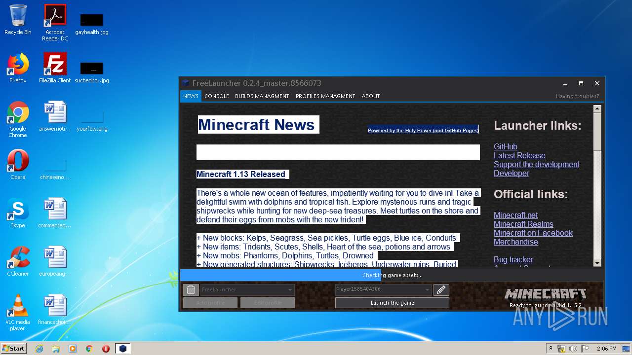The width and height of the screenshot is (632, 355).
Task: Click Ready to launch build 1.15.2 text
Action: [x=545, y=305]
